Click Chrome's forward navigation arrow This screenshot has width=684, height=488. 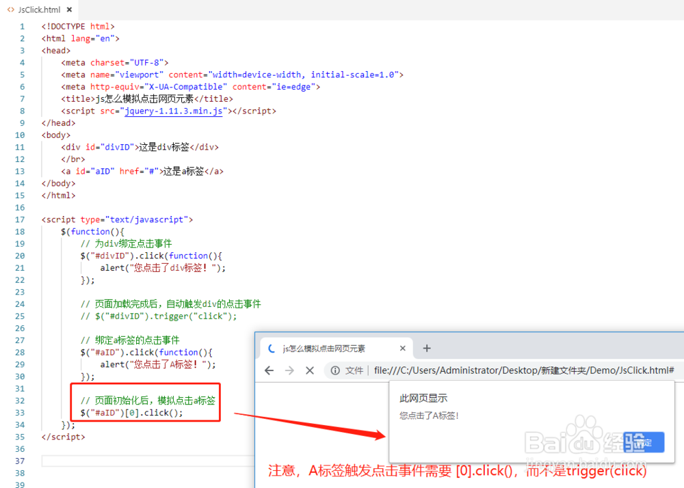tap(288, 370)
